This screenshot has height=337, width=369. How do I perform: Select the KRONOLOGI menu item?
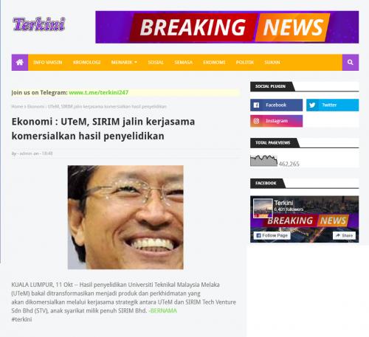pos(86,63)
